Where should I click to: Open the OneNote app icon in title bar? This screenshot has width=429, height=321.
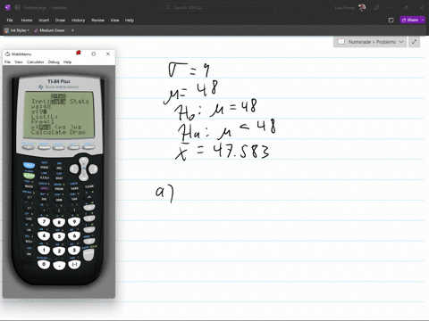pyautogui.click(x=8, y=8)
